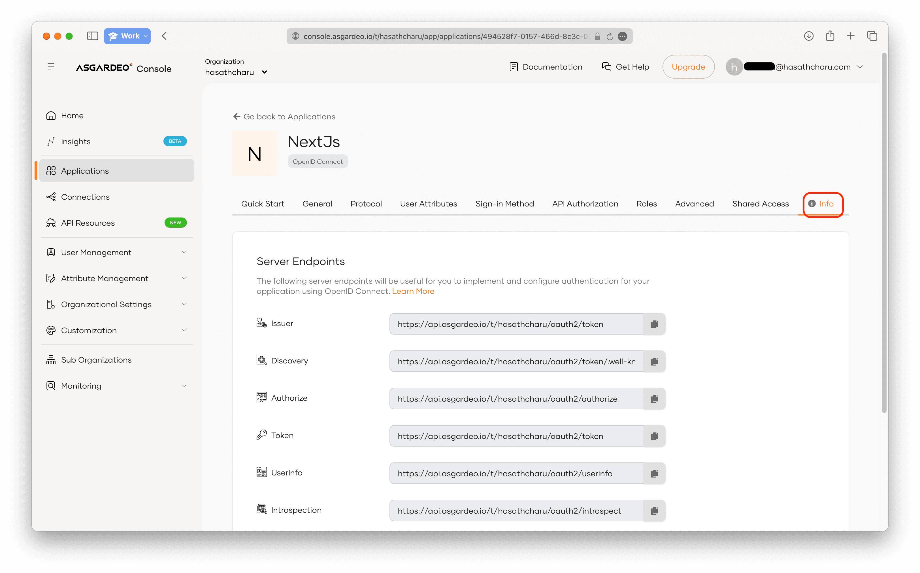Screen dimensions: 920x573
Task: Switch to the Roles tab
Action: (647, 204)
